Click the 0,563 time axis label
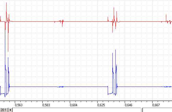 [19, 105]
